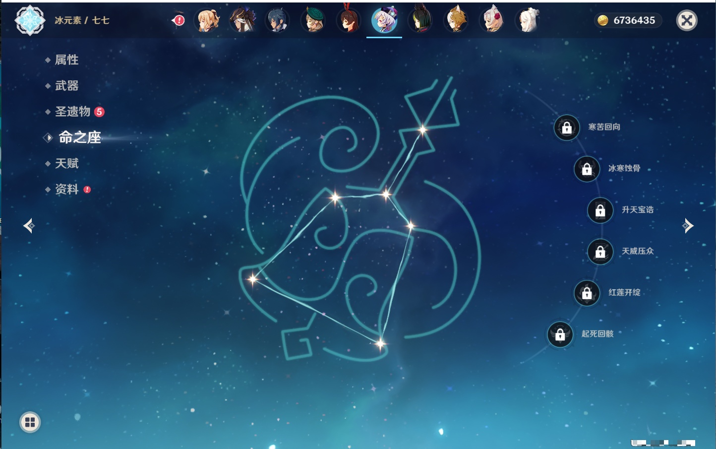This screenshot has width=716, height=449.
Task: Click the gold Mora coin icon
Action: point(602,20)
